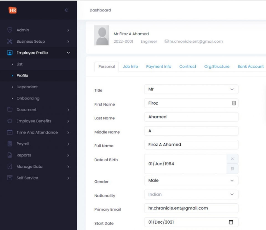Switch to the Job Info tab
The height and width of the screenshot is (230, 266).
[x=130, y=67]
